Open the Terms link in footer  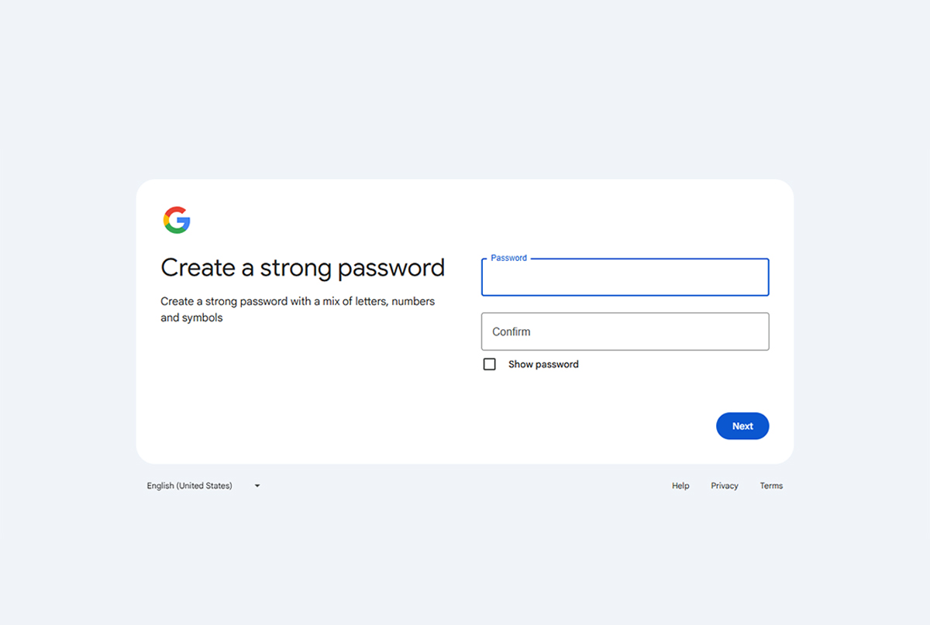click(771, 486)
